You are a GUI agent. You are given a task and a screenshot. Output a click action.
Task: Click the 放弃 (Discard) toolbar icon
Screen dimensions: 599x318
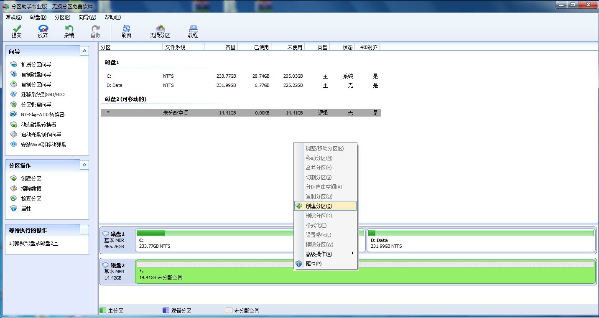pyautogui.click(x=43, y=31)
